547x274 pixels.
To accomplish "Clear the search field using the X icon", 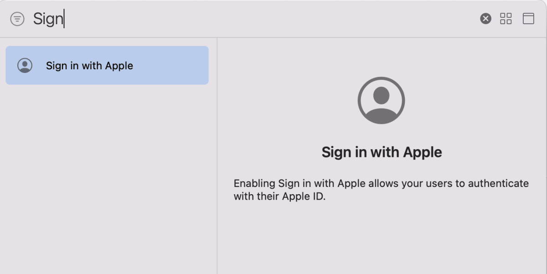I will pos(485,19).
